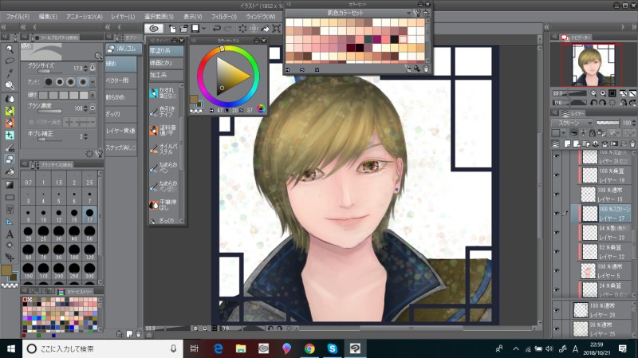Rotate canvas left in Navigator
The height and width of the screenshot is (358, 638).
click(593, 103)
